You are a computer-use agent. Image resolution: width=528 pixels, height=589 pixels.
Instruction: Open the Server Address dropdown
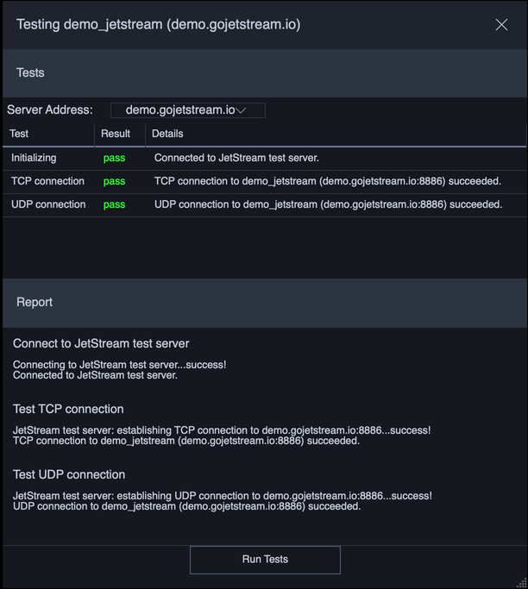pos(188,110)
